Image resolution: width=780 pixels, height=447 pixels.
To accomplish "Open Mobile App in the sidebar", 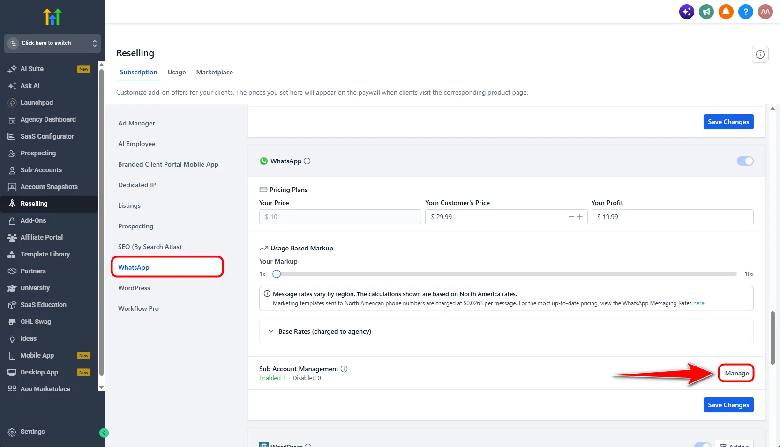I will [49, 355].
